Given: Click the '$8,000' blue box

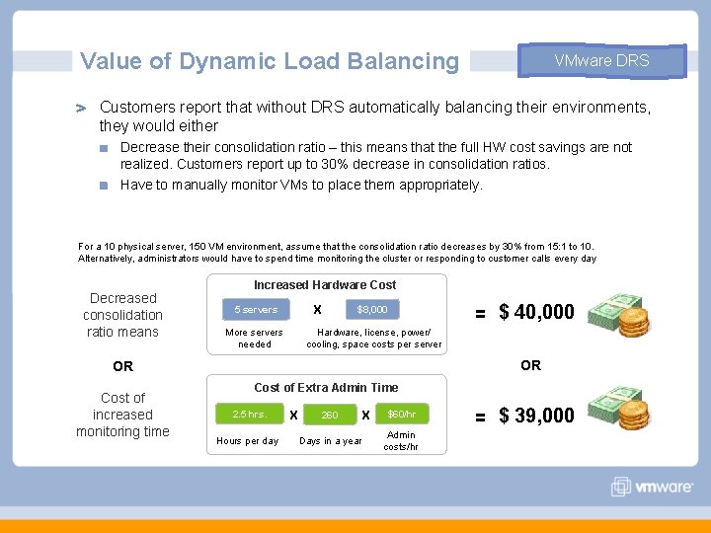Looking at the screenshot, I should (x=372, y=310).
